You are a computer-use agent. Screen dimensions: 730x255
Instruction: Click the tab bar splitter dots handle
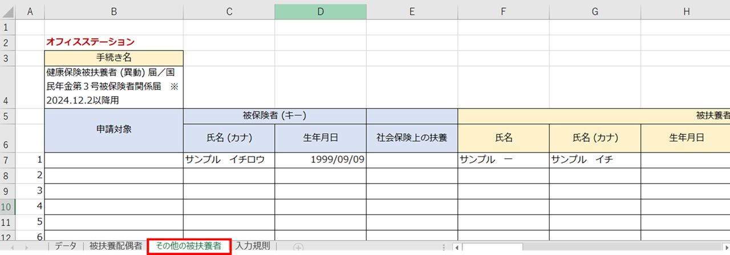[444, 247]
